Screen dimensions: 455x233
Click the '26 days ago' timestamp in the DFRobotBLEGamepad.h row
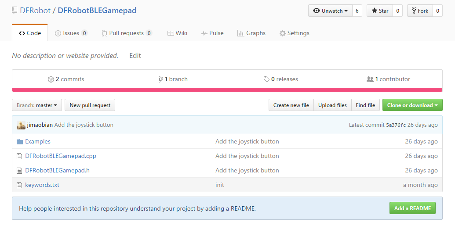click(x=421, y=170)
